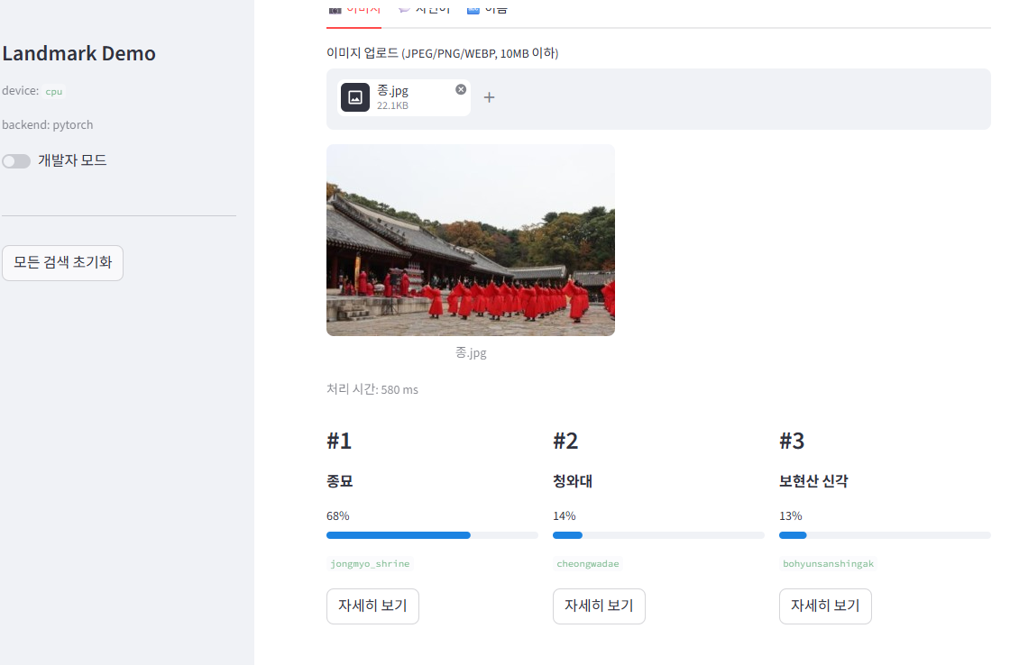Click the 14% confidence bar for 청와대

[x=658, y=535]
